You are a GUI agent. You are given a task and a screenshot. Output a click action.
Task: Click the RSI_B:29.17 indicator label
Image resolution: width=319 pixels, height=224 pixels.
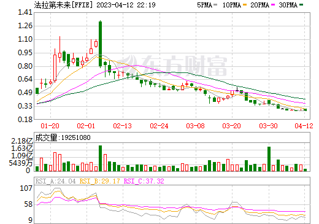[99, 181]
